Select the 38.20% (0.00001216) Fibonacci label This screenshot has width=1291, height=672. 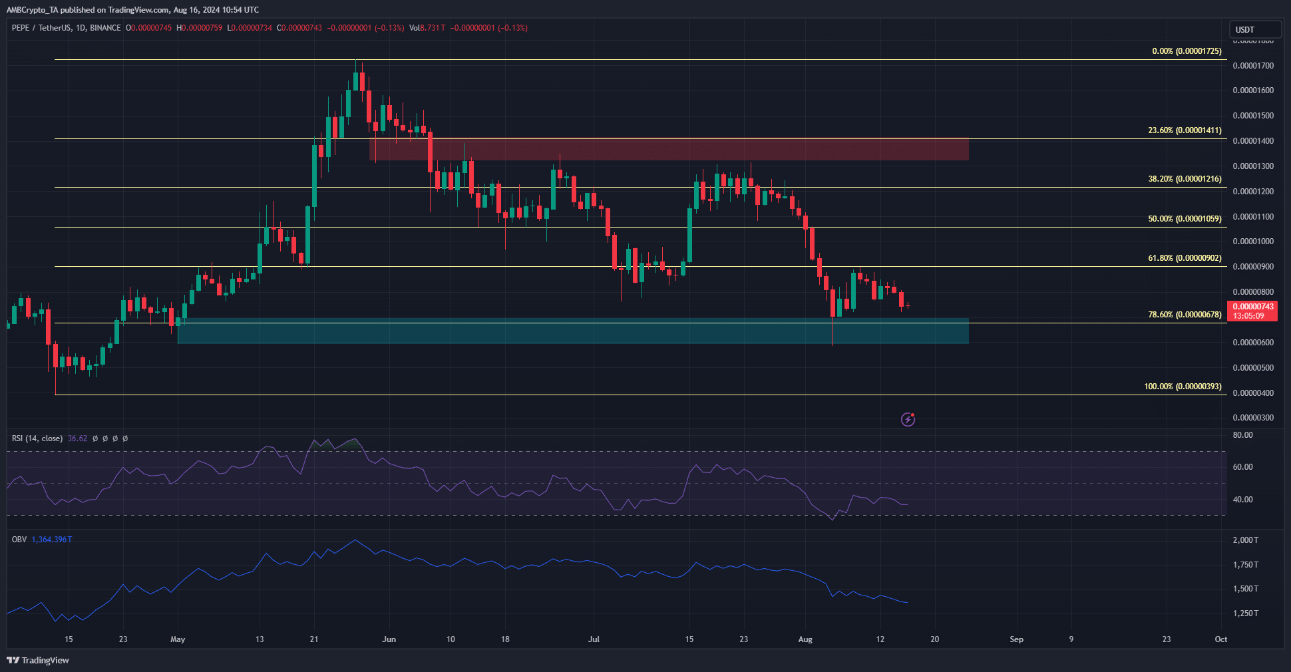tap(1185, 179)
